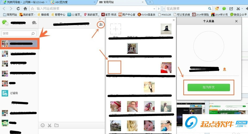
Task: Select the 常用网站 browser tab
Action: point(122,2)
